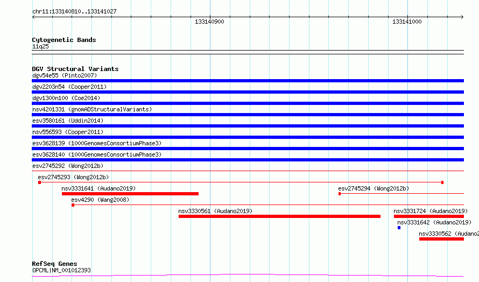
Task: Click the 133141000 ruler position label
Action: click(x=407, y=22)
